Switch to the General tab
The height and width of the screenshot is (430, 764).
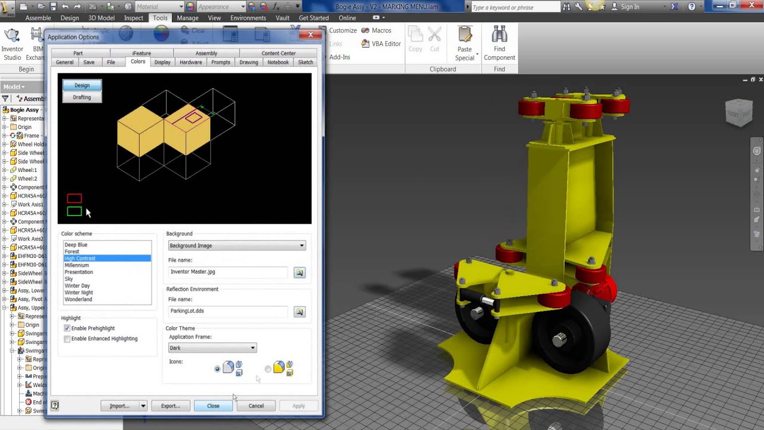[x=64, y=62]
